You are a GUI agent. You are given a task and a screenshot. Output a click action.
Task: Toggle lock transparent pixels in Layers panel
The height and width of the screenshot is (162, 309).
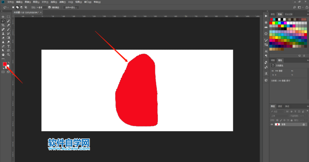[x=277, y=120]
